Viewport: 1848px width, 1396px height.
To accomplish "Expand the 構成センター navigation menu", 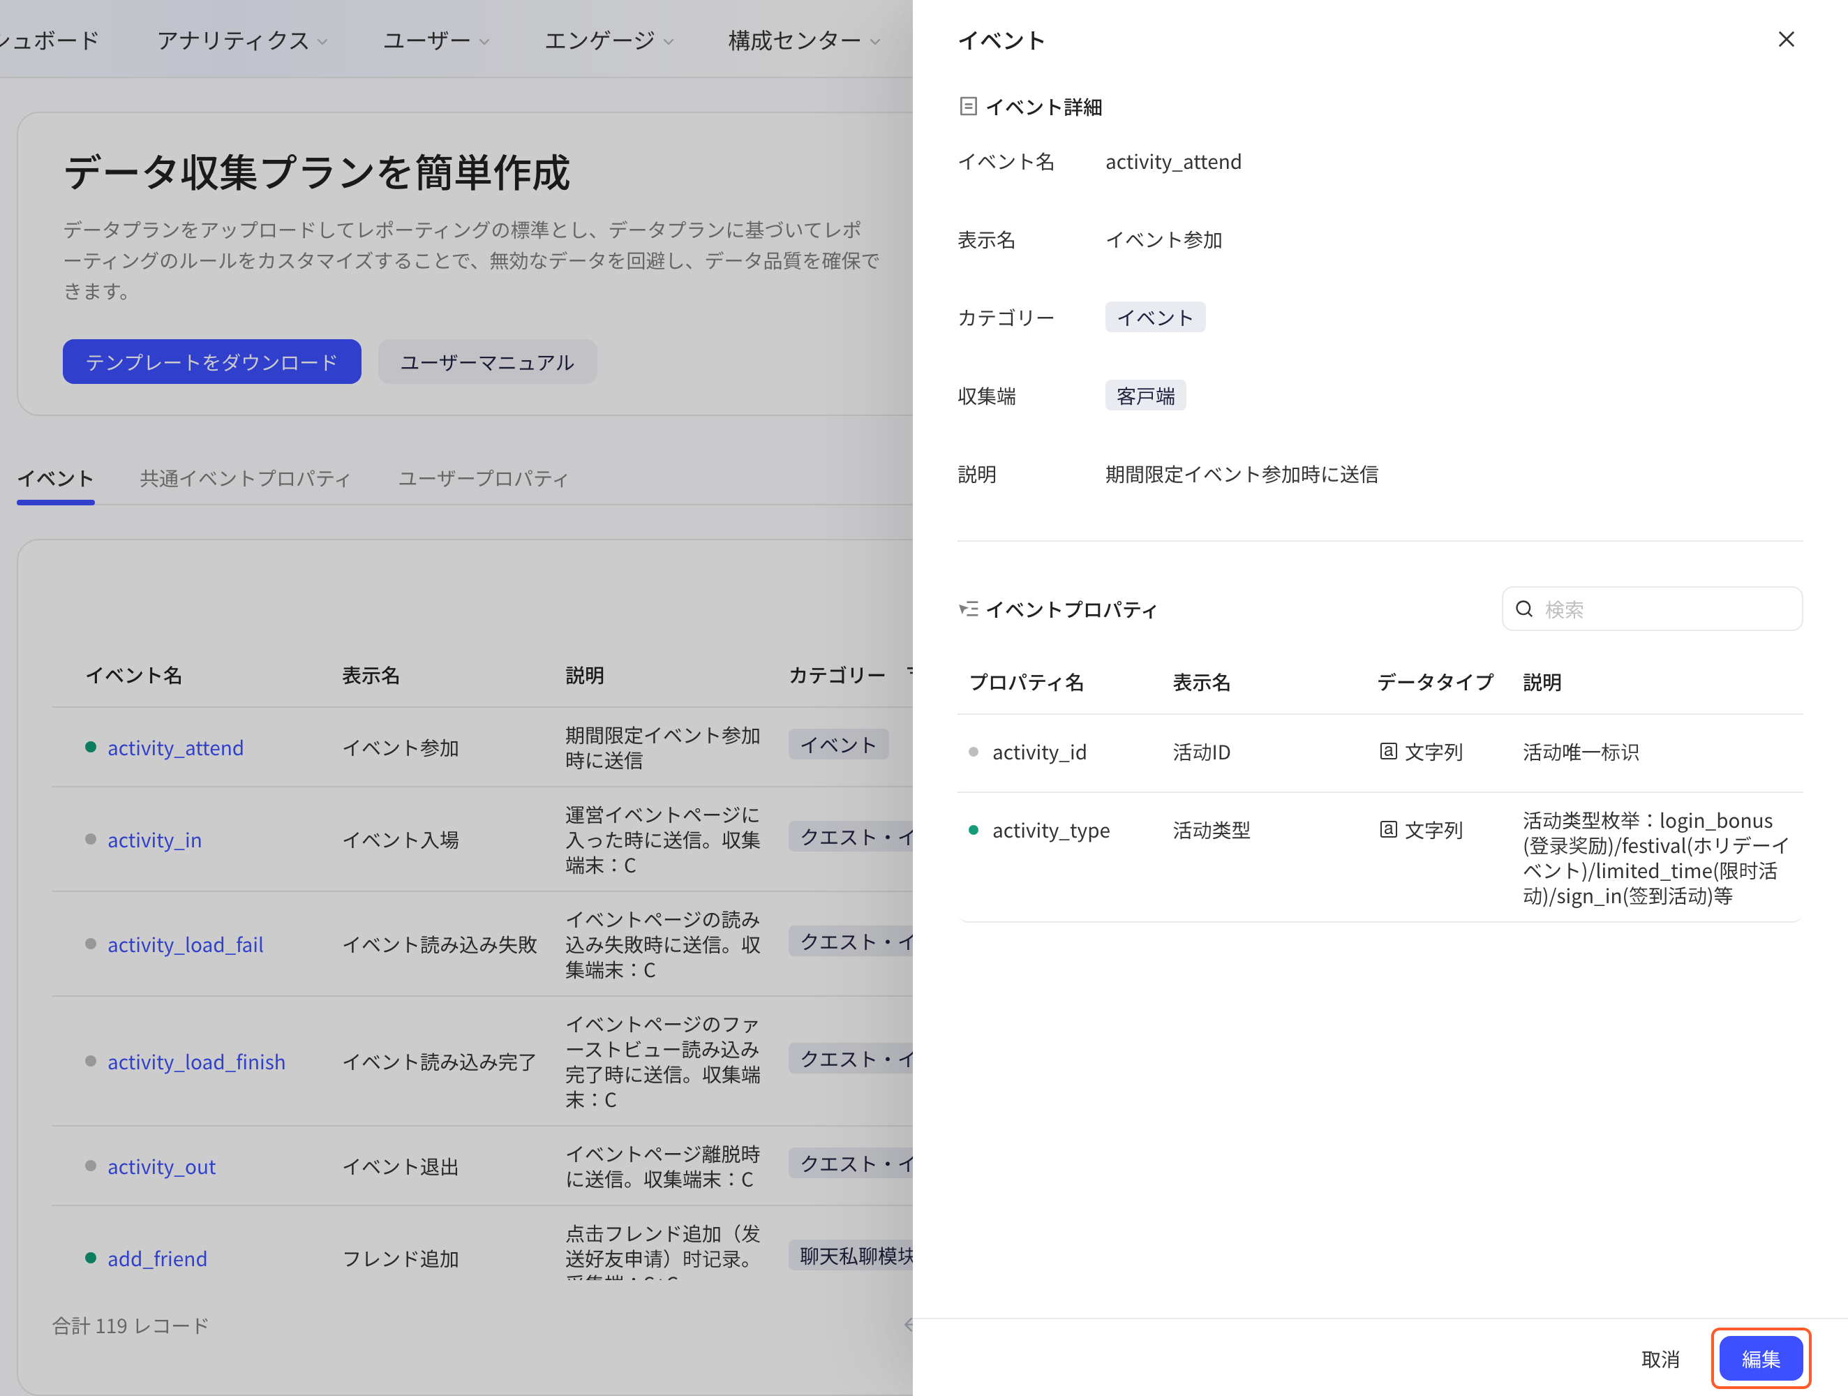I will click(804, 40).
